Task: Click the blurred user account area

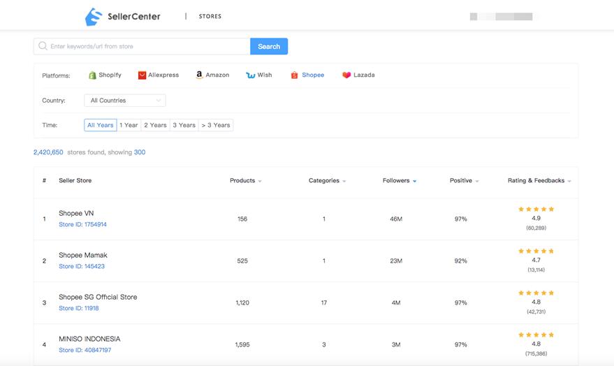Action: click(502, 17)
